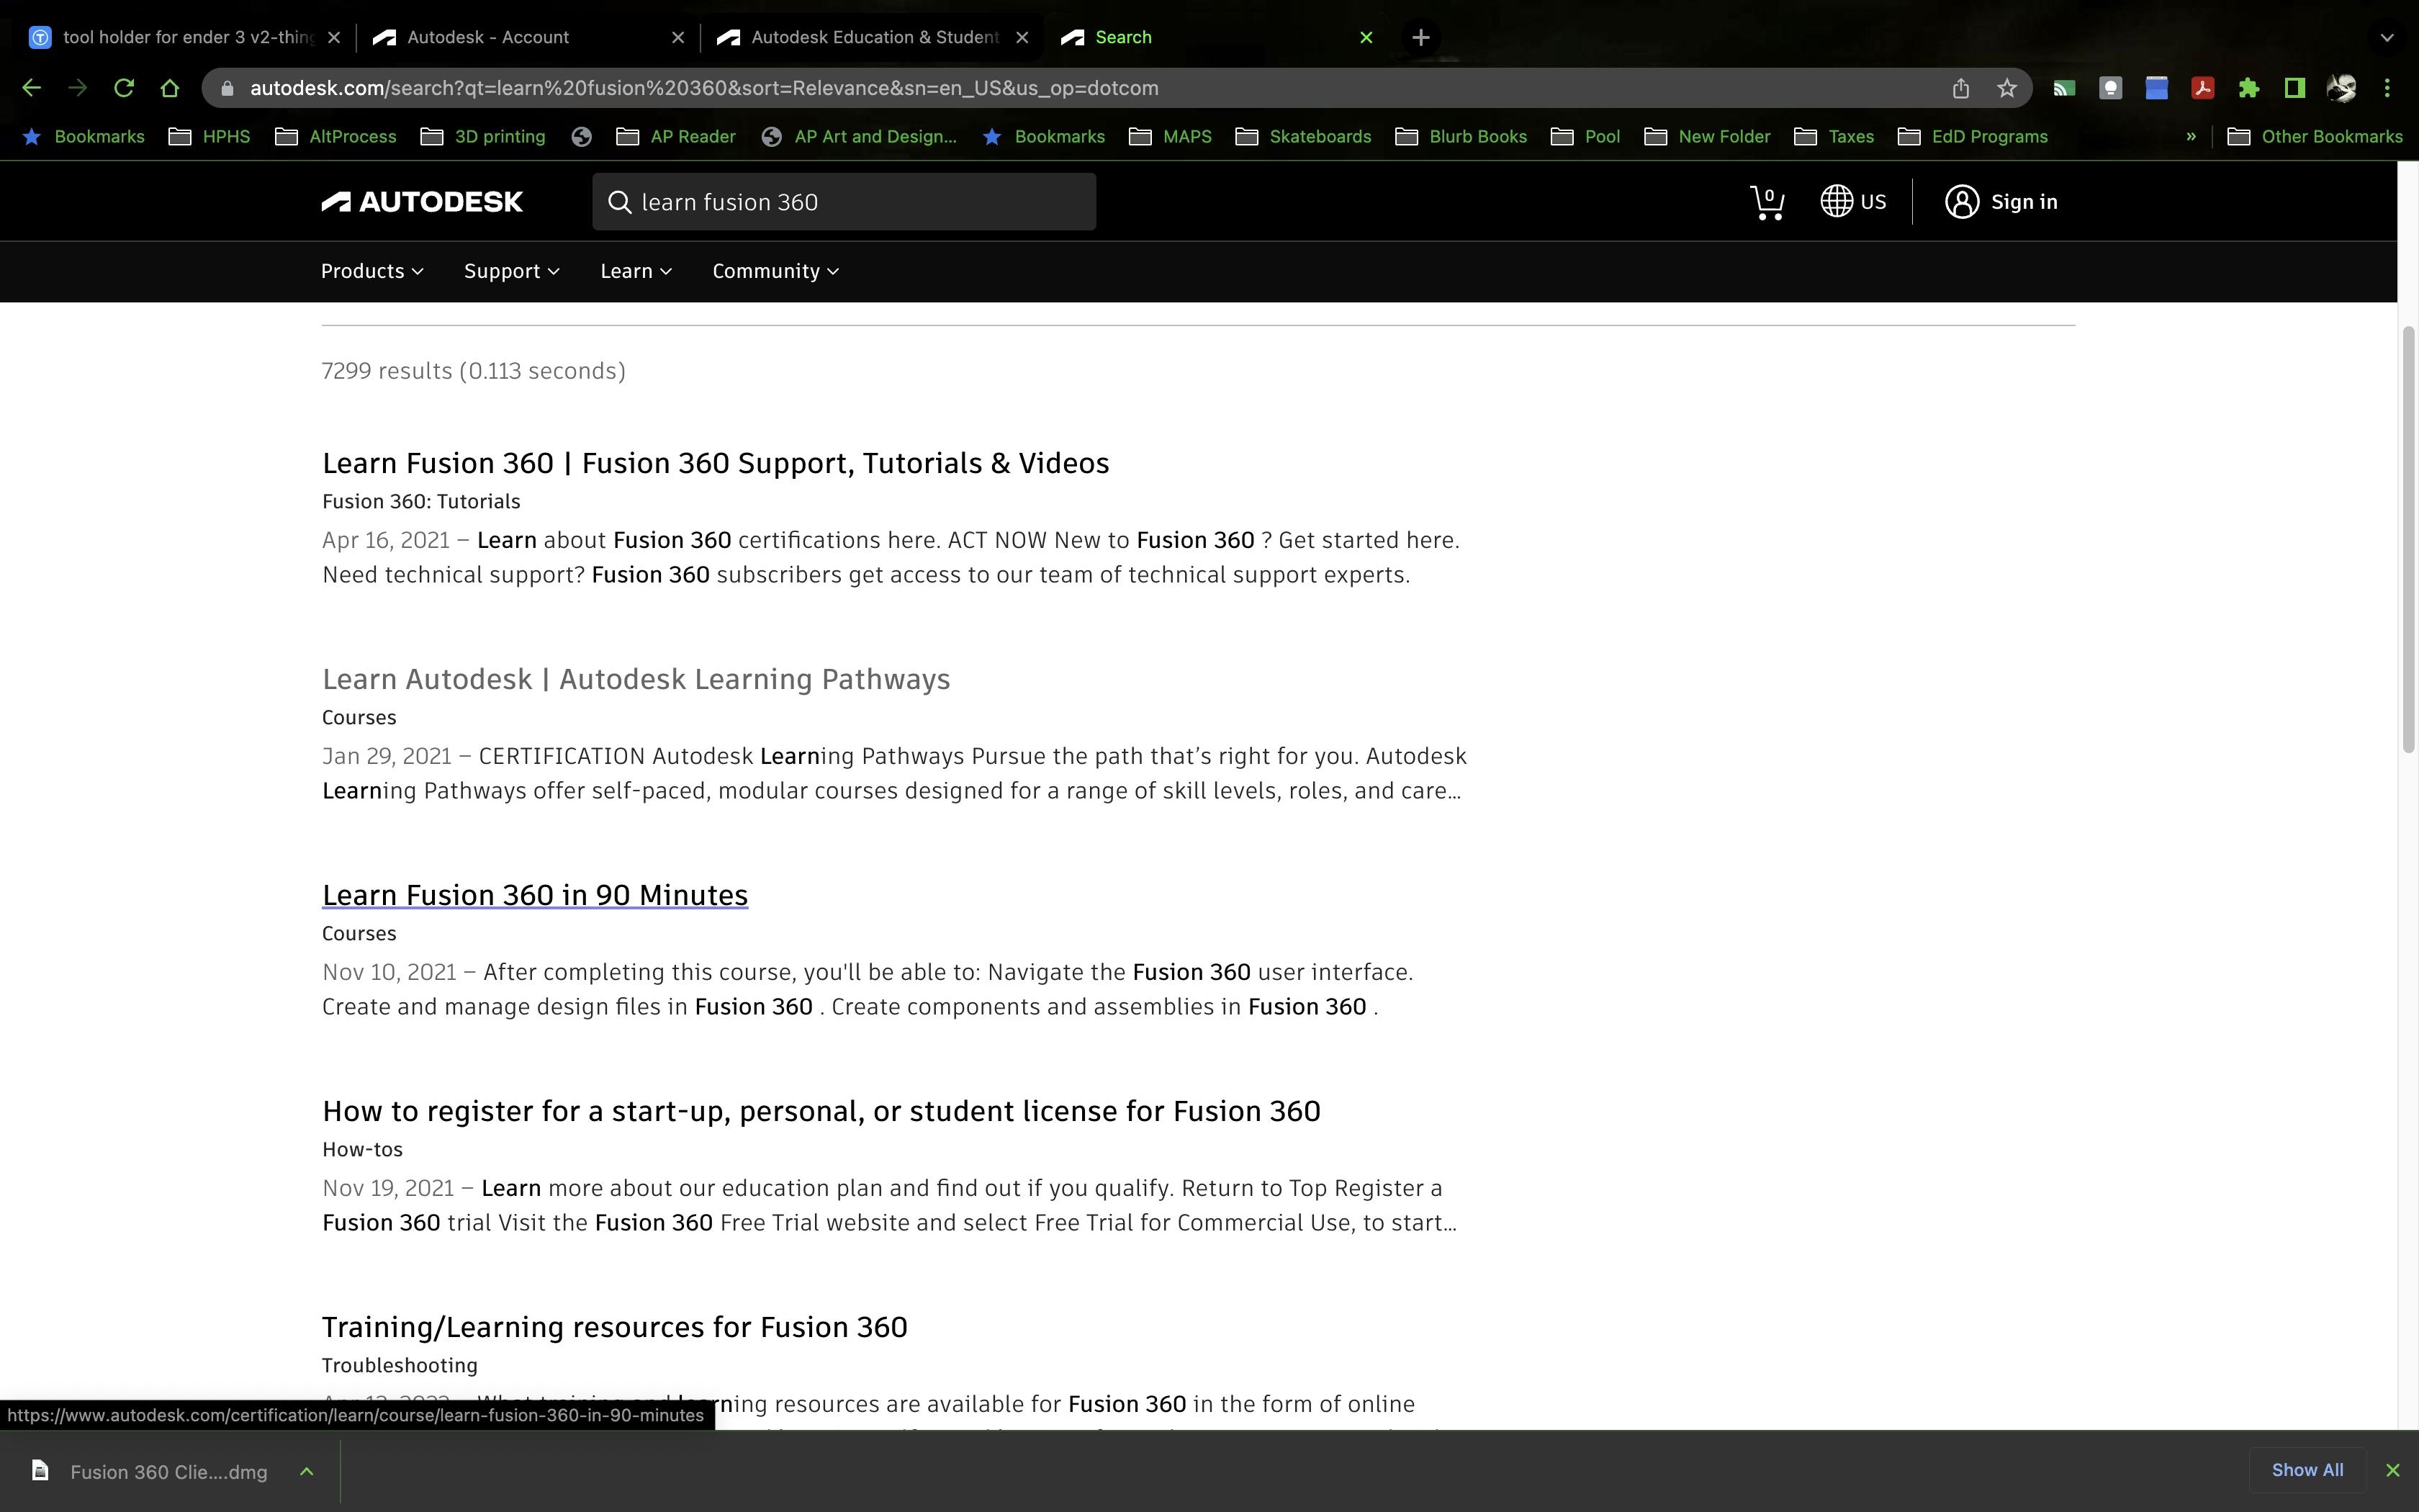Viewport: 2419px width, 1512px height.
Task: Click the Sign in text
Action: (2023, 202)
